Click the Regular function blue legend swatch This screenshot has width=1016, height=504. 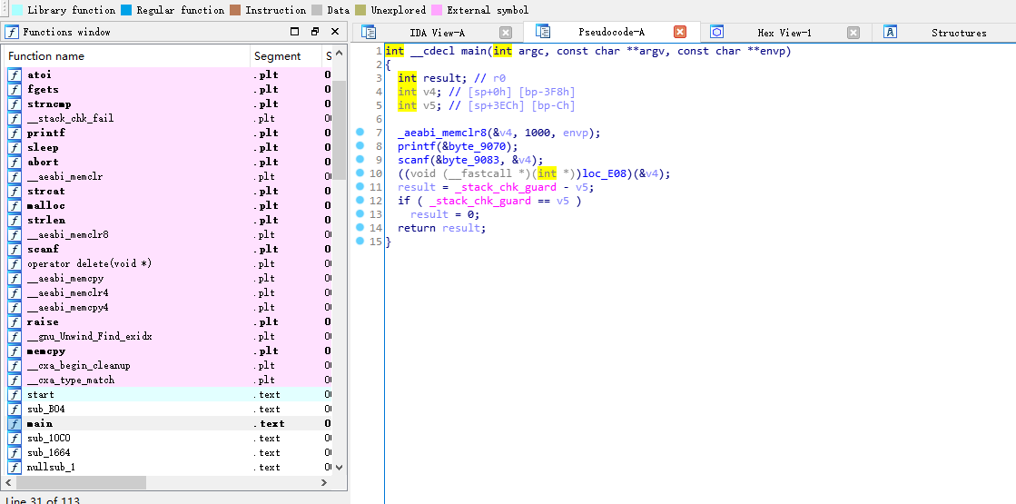(126, 10)
